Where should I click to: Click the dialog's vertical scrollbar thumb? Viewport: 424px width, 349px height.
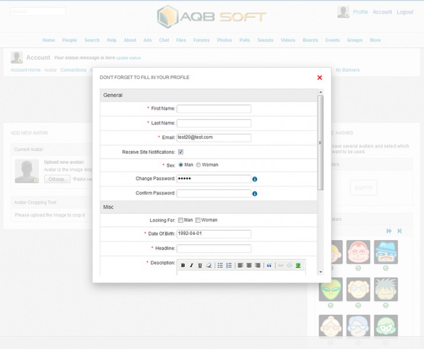pyautogui.click(x=320, y=143)
